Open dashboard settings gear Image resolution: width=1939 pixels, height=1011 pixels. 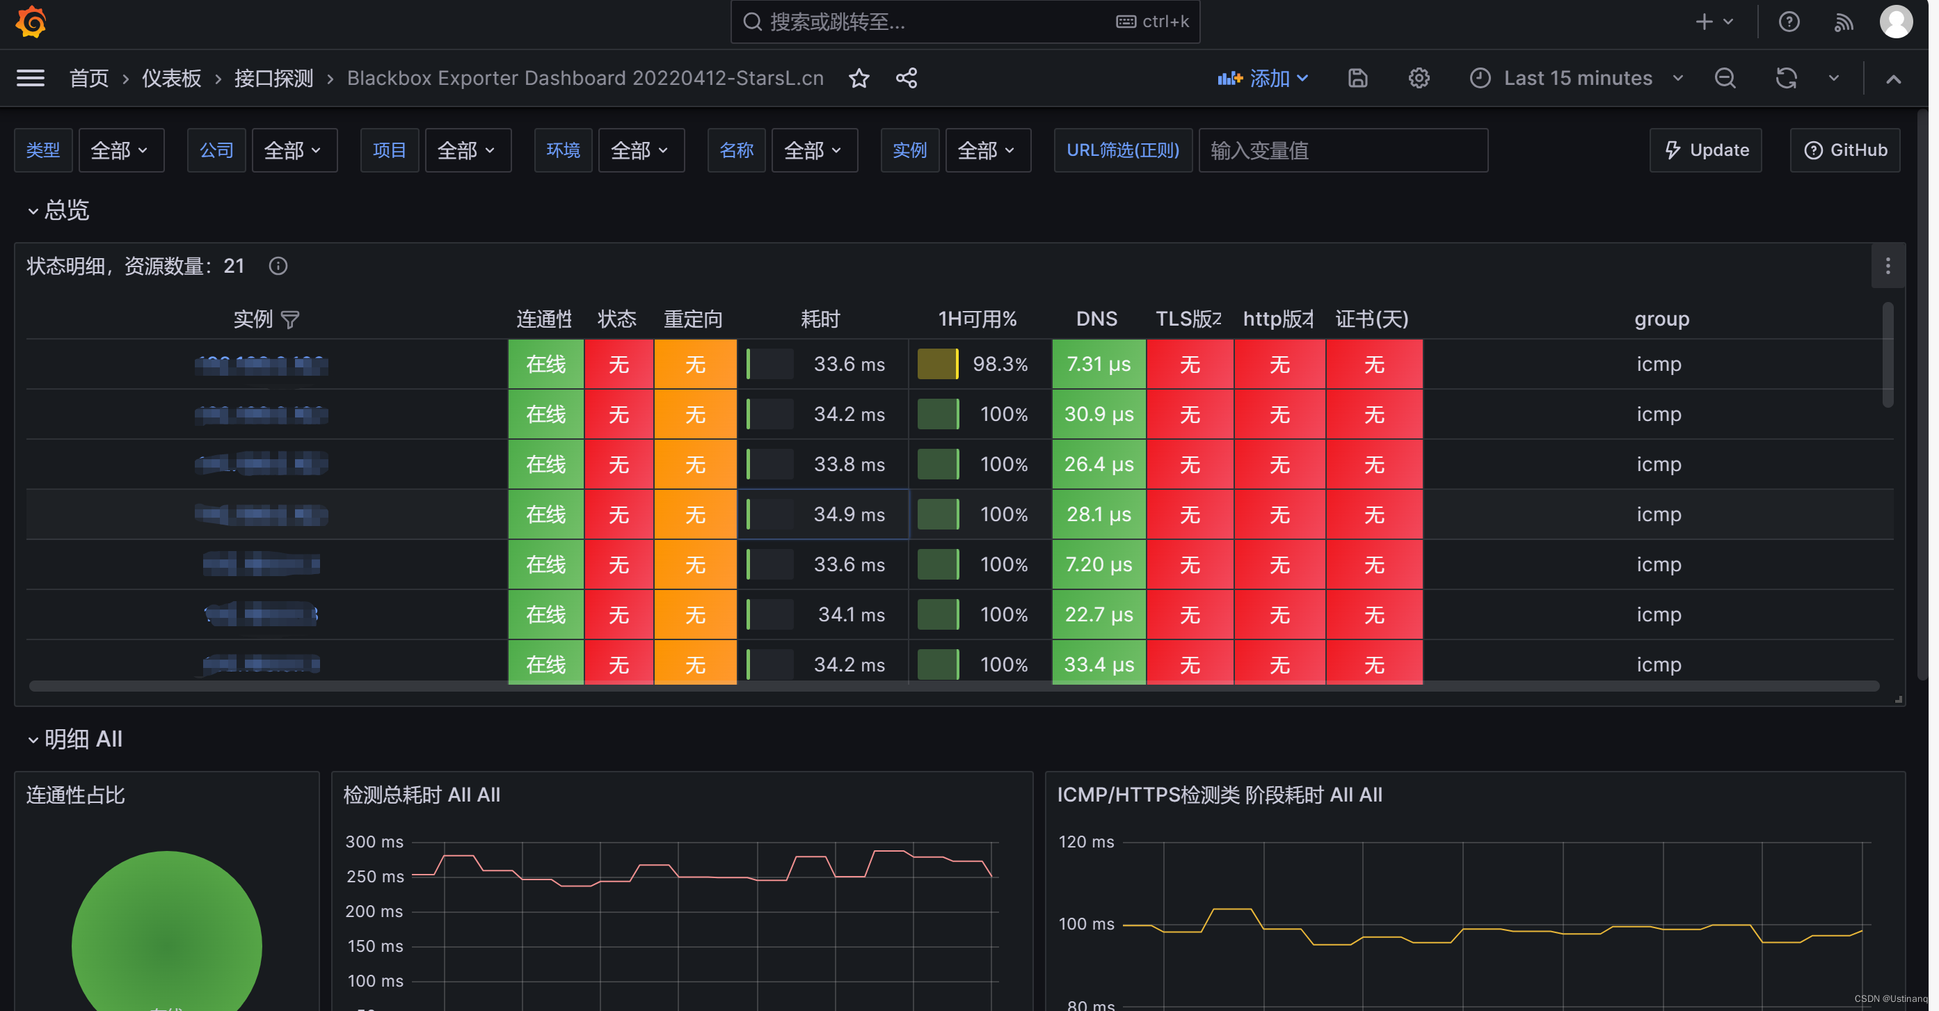pyautogui.click(x=1418, y=79)
